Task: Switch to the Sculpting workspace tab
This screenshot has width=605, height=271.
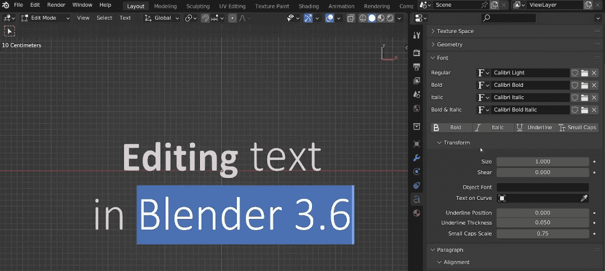Action: click(198, 6)
